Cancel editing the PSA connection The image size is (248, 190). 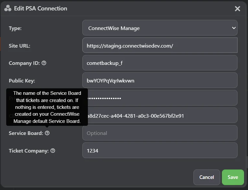coord(207,177)
